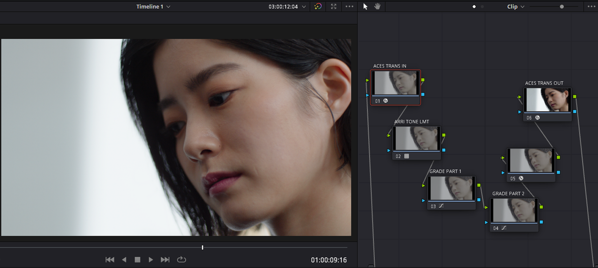Image resolution: width=598 pixels, height=268 pixels.
Task: Open the Timeline 1 dropdown
Action: tap(153, 7)
